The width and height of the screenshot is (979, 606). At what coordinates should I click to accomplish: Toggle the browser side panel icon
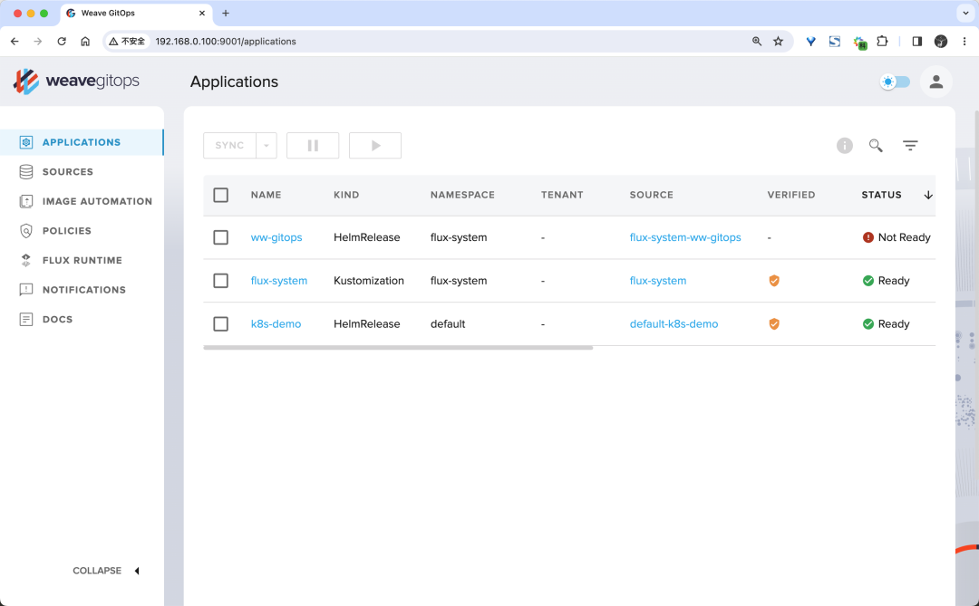[x=916, y=41]
